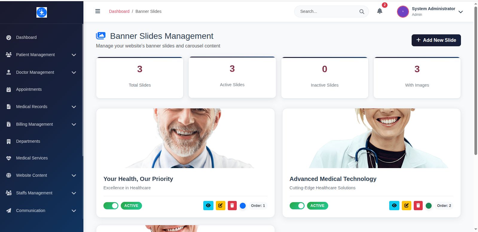Open Appointments in the sidebar
The height and width of the screenshot is (232, 478).
[x=29, y=89]
